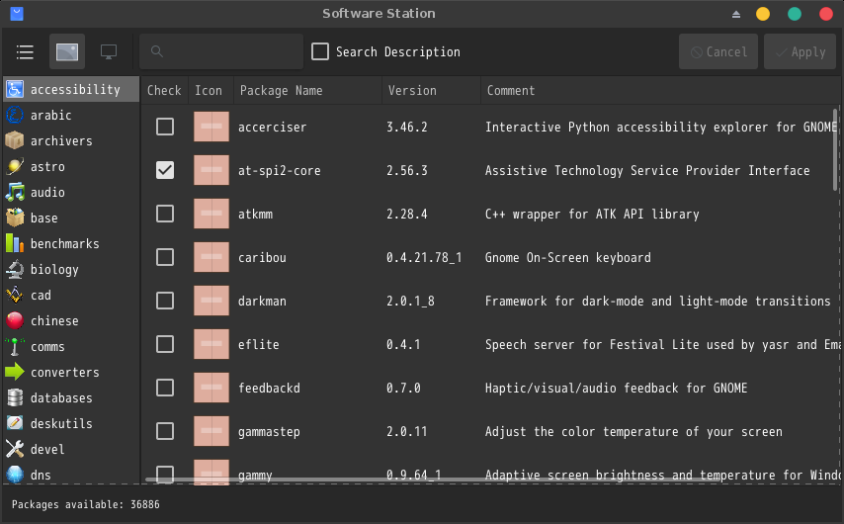The image size is (844, 524).
Task: Select the deskutils notepad icon
Action: (15, 423)
